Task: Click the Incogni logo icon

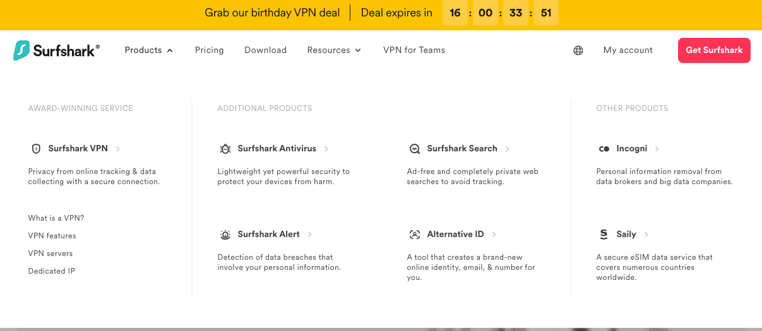Action: [x=604, y=149]
